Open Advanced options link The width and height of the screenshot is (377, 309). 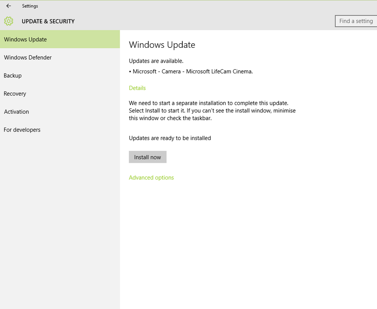click(x=151, y=177)
